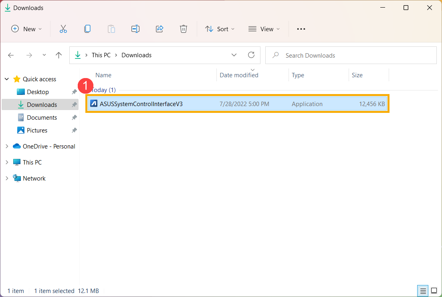442x297 pixels.
Task: Click the pin icon beside Pictures
Action: [x=74, y=130]
